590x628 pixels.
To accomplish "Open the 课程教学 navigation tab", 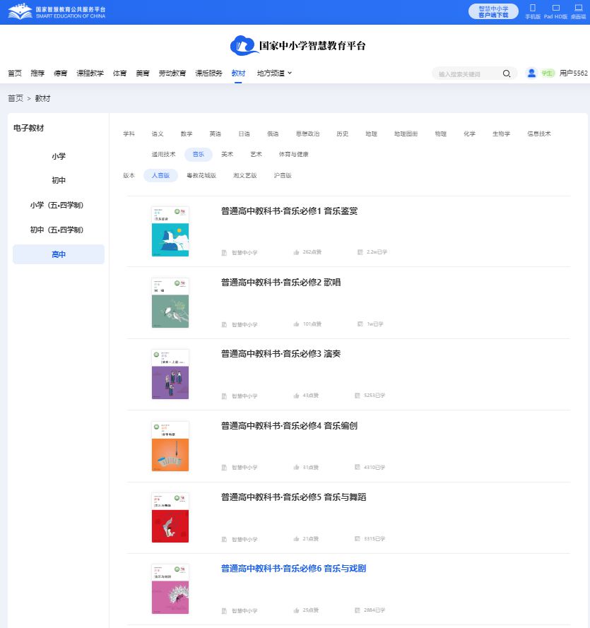I will (90, 73).
